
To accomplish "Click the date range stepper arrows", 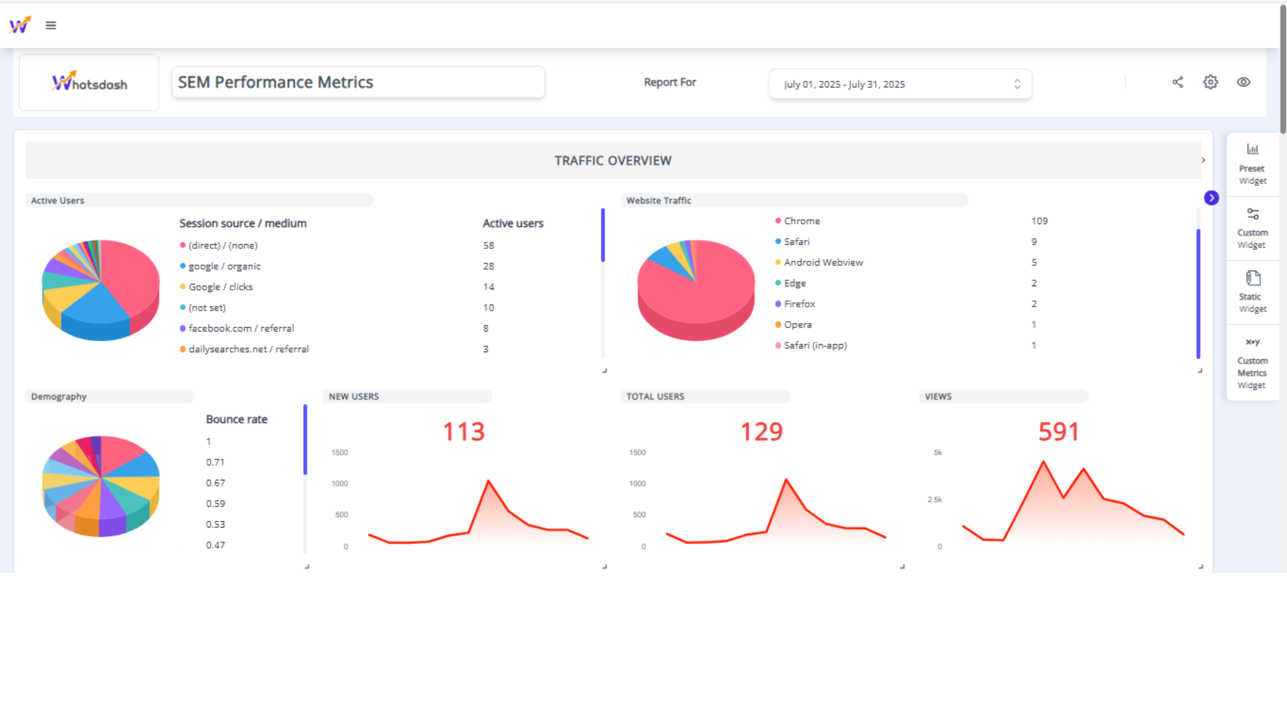I will click(x=1017, y=84).
